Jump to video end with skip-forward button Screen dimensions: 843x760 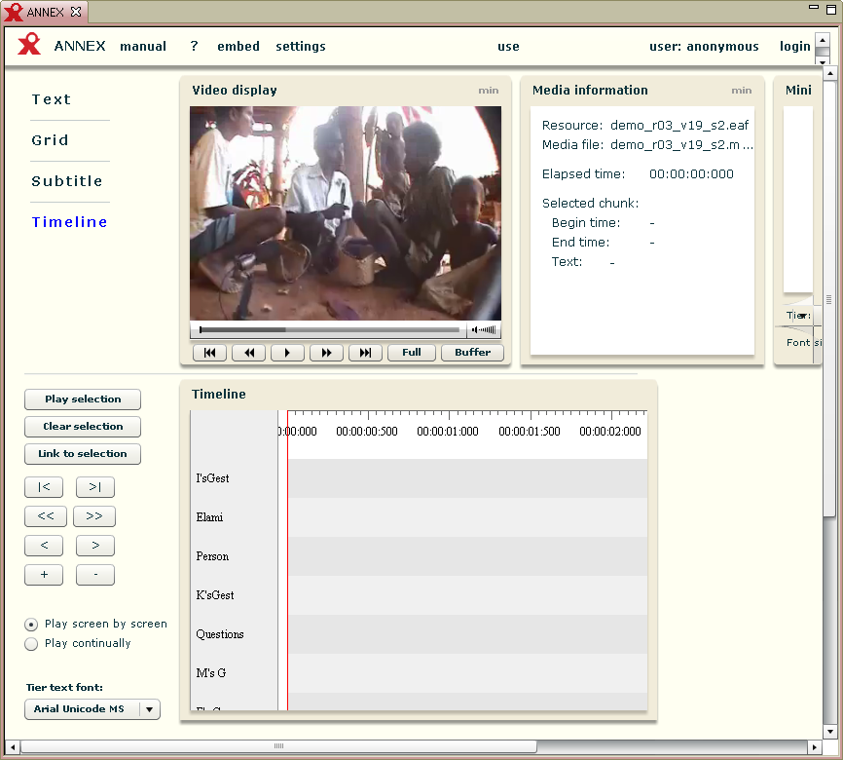coord(365,353)
